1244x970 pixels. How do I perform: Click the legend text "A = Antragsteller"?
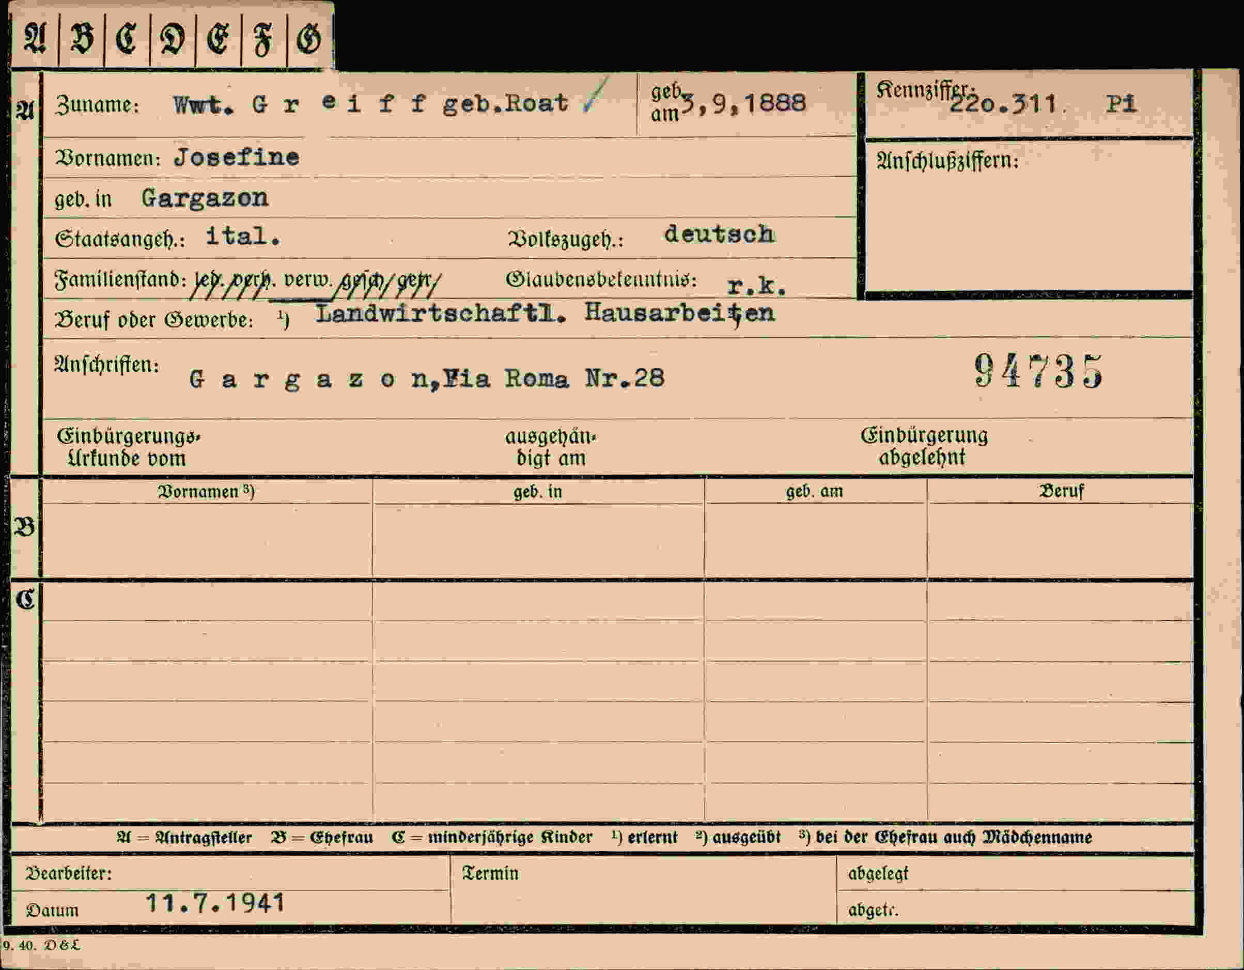click(x=184, y=837)
